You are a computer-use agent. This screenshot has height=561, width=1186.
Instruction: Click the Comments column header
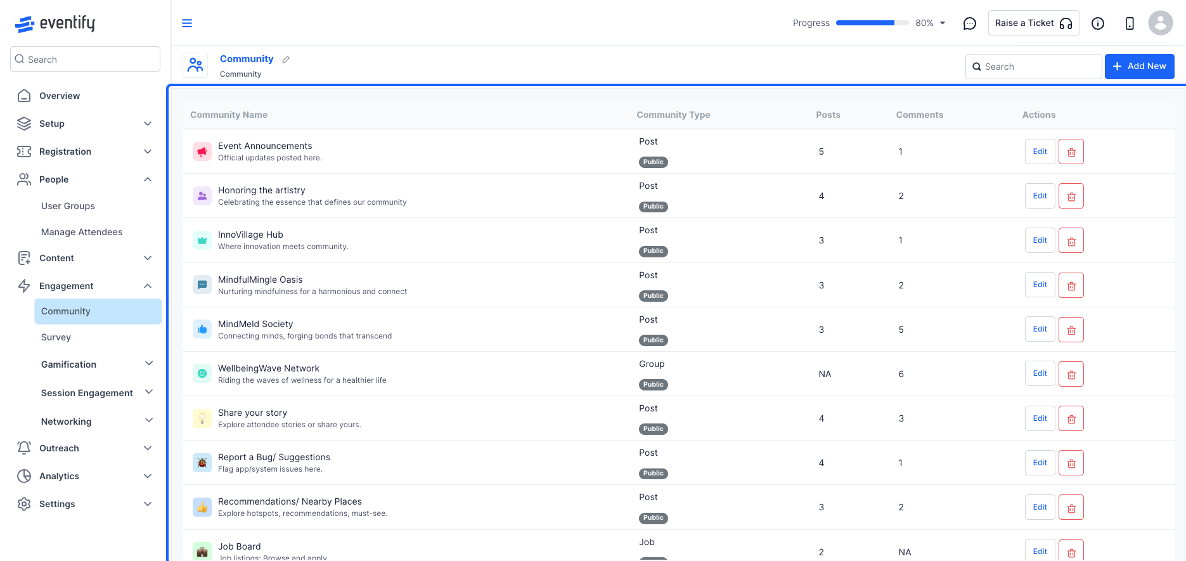(919, 115)
